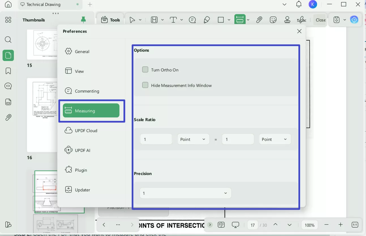Switch to the General preferences section
366x236 pixels.
[x=82, y=51]
